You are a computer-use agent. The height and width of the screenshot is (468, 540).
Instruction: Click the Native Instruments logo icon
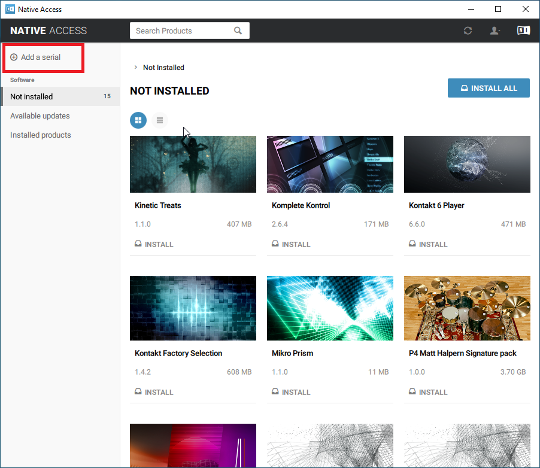[x=523, y=31]
